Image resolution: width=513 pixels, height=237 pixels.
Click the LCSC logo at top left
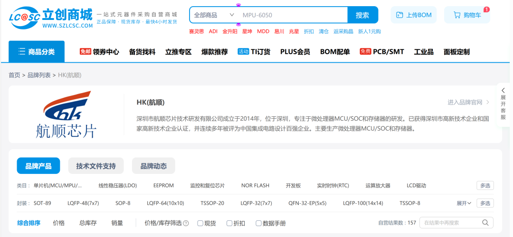click(x=50, y=18)
